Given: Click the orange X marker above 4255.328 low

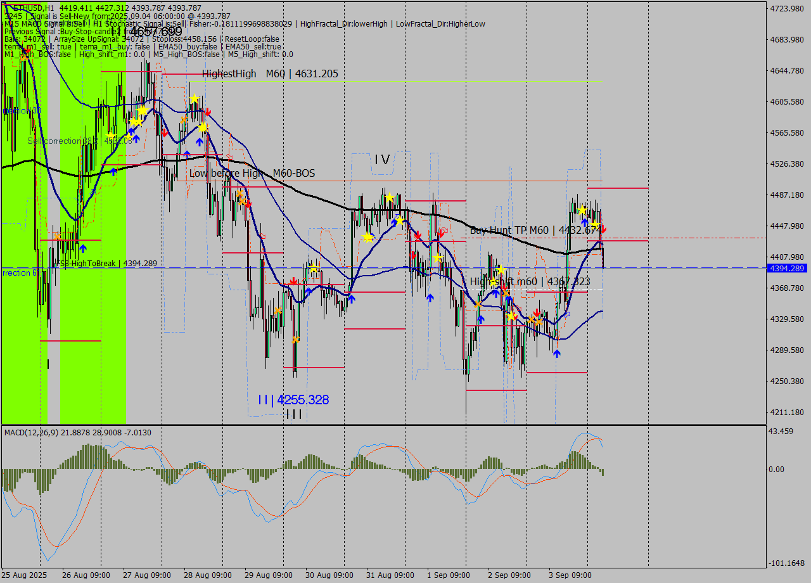Looking at the screenshot, I should [295, 340].
